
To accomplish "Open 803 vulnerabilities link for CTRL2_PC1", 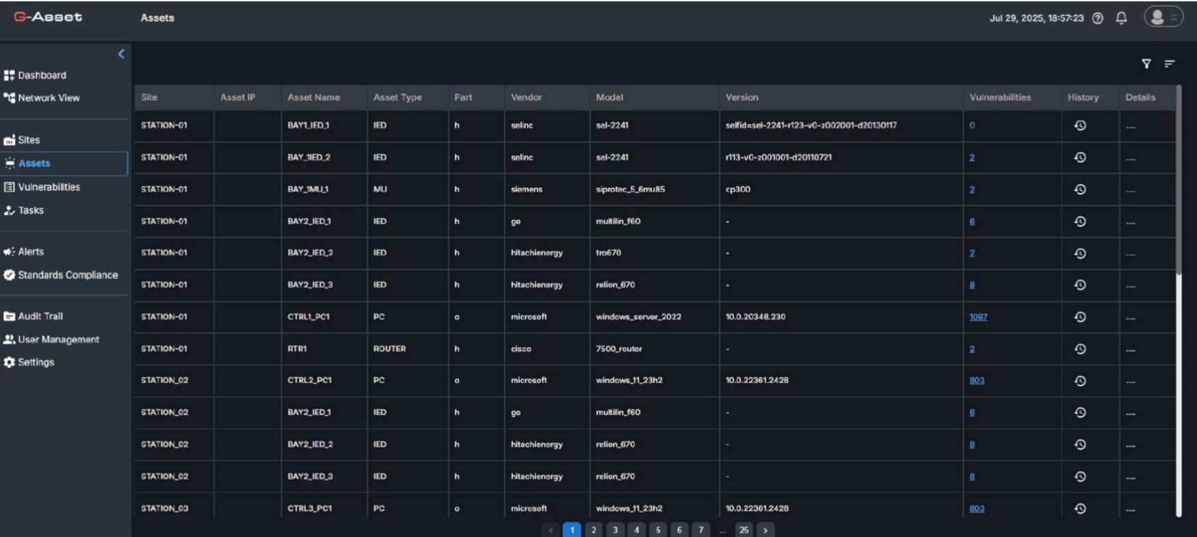I will [977, 381].
